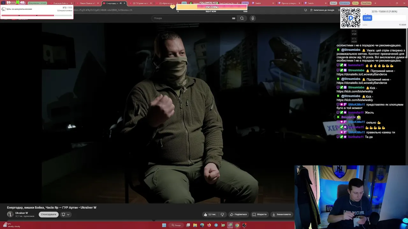Screen dimensions: 408x229
Task: Open Ukraїner W channel avatar
Action: click(10, 214)
